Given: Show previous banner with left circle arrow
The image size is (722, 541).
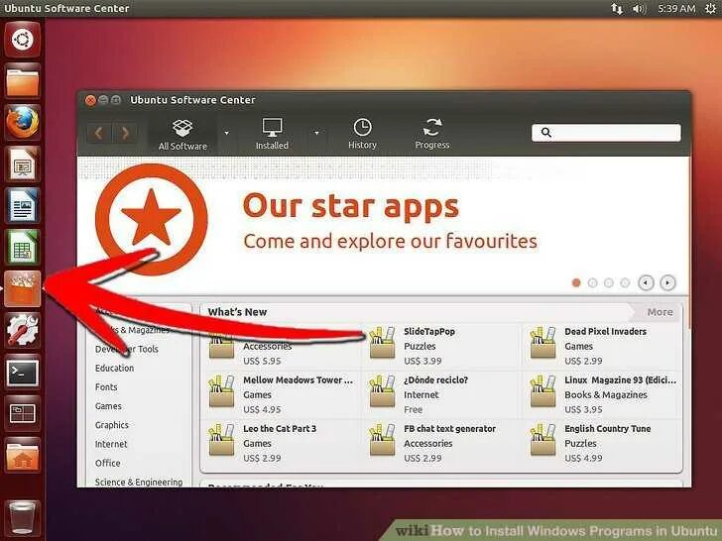Looking at the screenshot, I should (646, 282).
